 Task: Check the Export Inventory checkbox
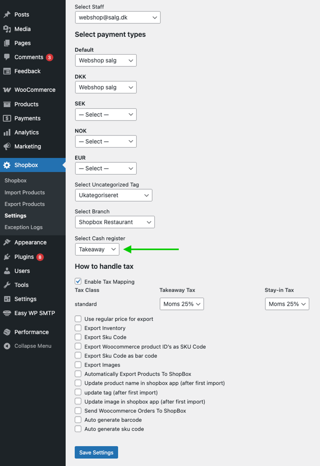point(78,328)
